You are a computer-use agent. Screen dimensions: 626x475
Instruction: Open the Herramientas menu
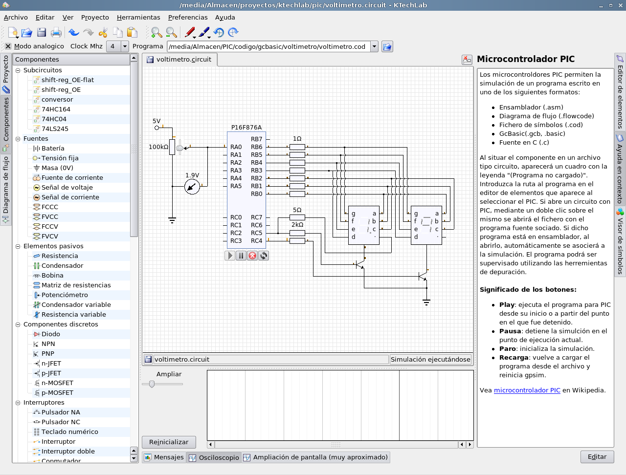(138, 17)
